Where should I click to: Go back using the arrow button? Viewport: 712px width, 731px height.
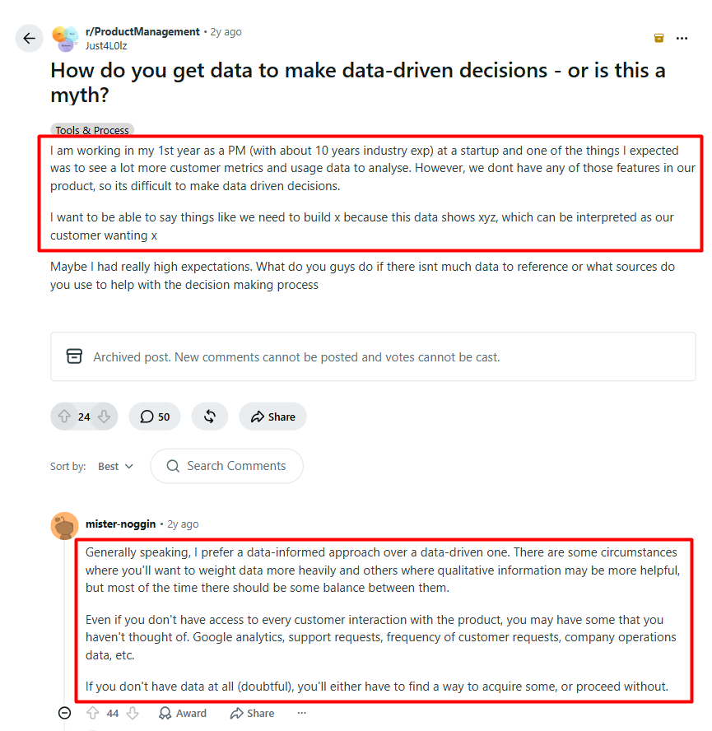[x=30, y=38]
